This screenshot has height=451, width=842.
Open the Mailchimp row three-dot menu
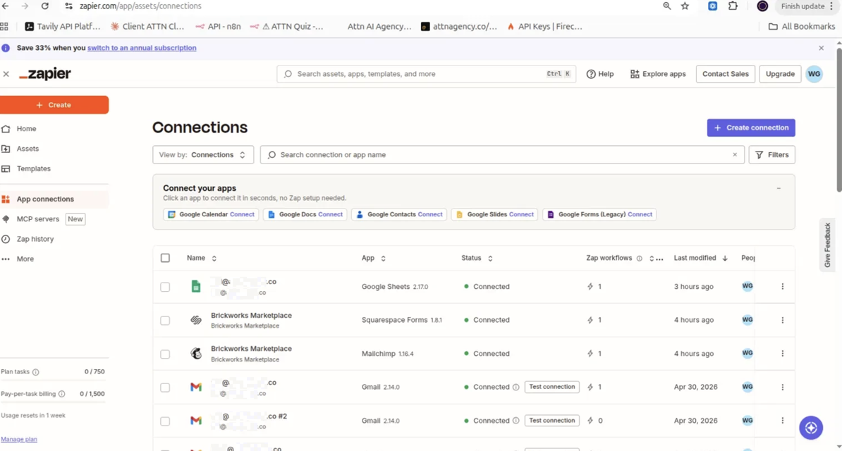782,354
